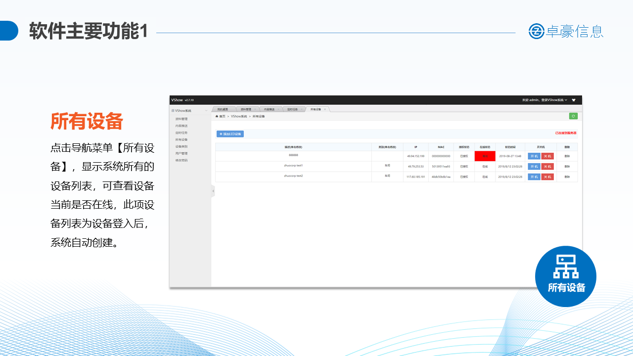Collapse the VShow系统 sidebar menu group

[x=206, y=111]
